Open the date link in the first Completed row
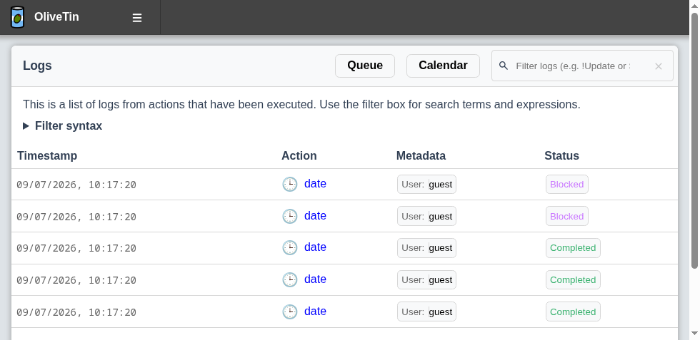Viewport: 700px width, 340px height. click(x=315, y=247)
